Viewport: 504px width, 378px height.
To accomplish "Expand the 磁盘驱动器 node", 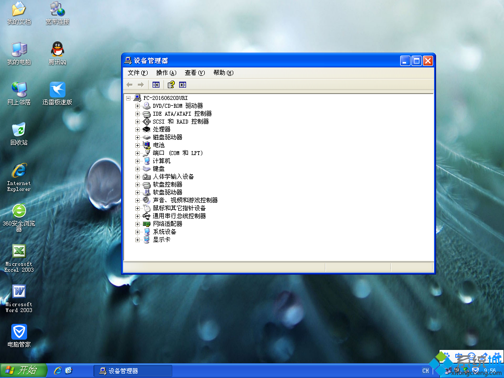I will [138, 137].
